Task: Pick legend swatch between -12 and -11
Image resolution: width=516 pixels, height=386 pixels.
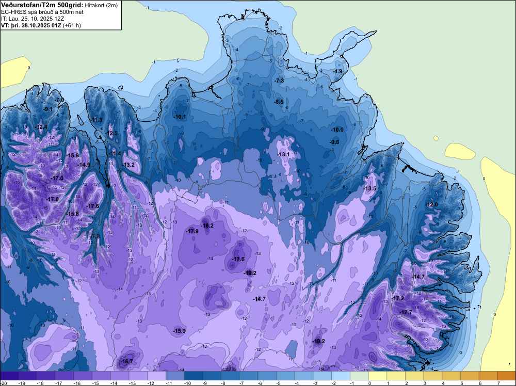Action: pos(157,376)
